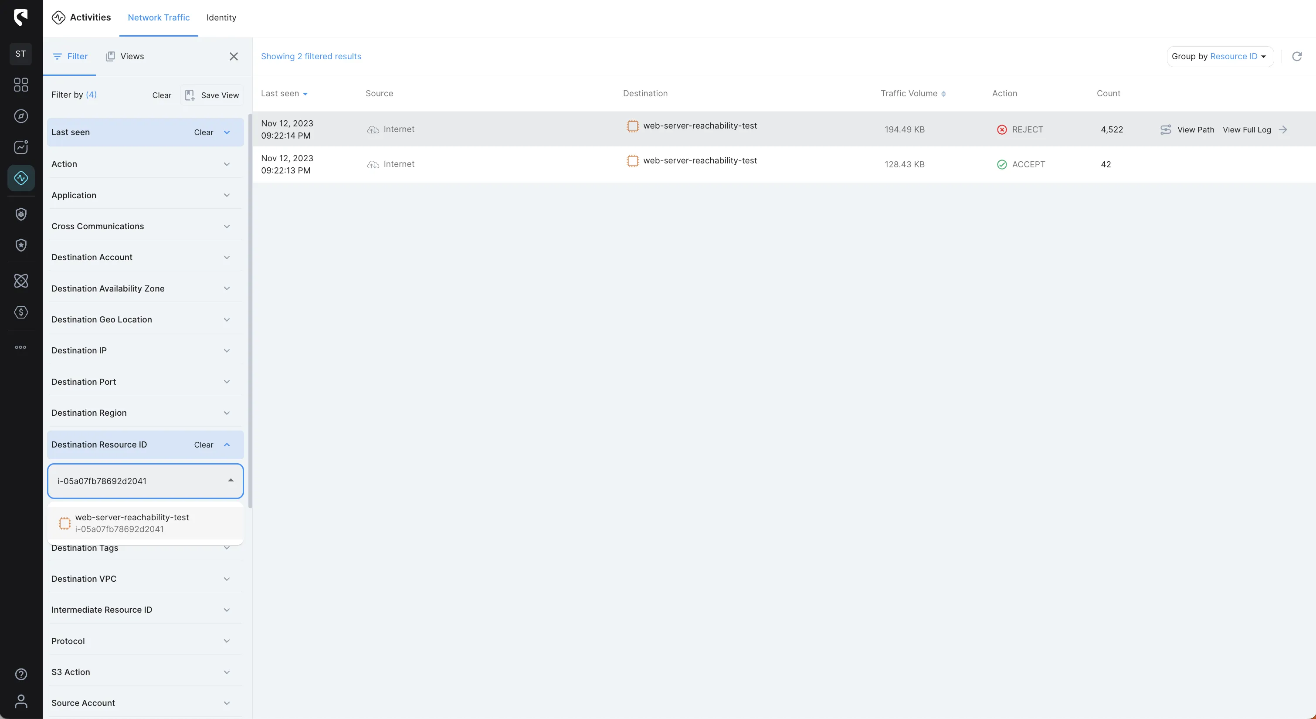
Task: Open the chart insights icon in sidebar
Action: coord(20,147)
